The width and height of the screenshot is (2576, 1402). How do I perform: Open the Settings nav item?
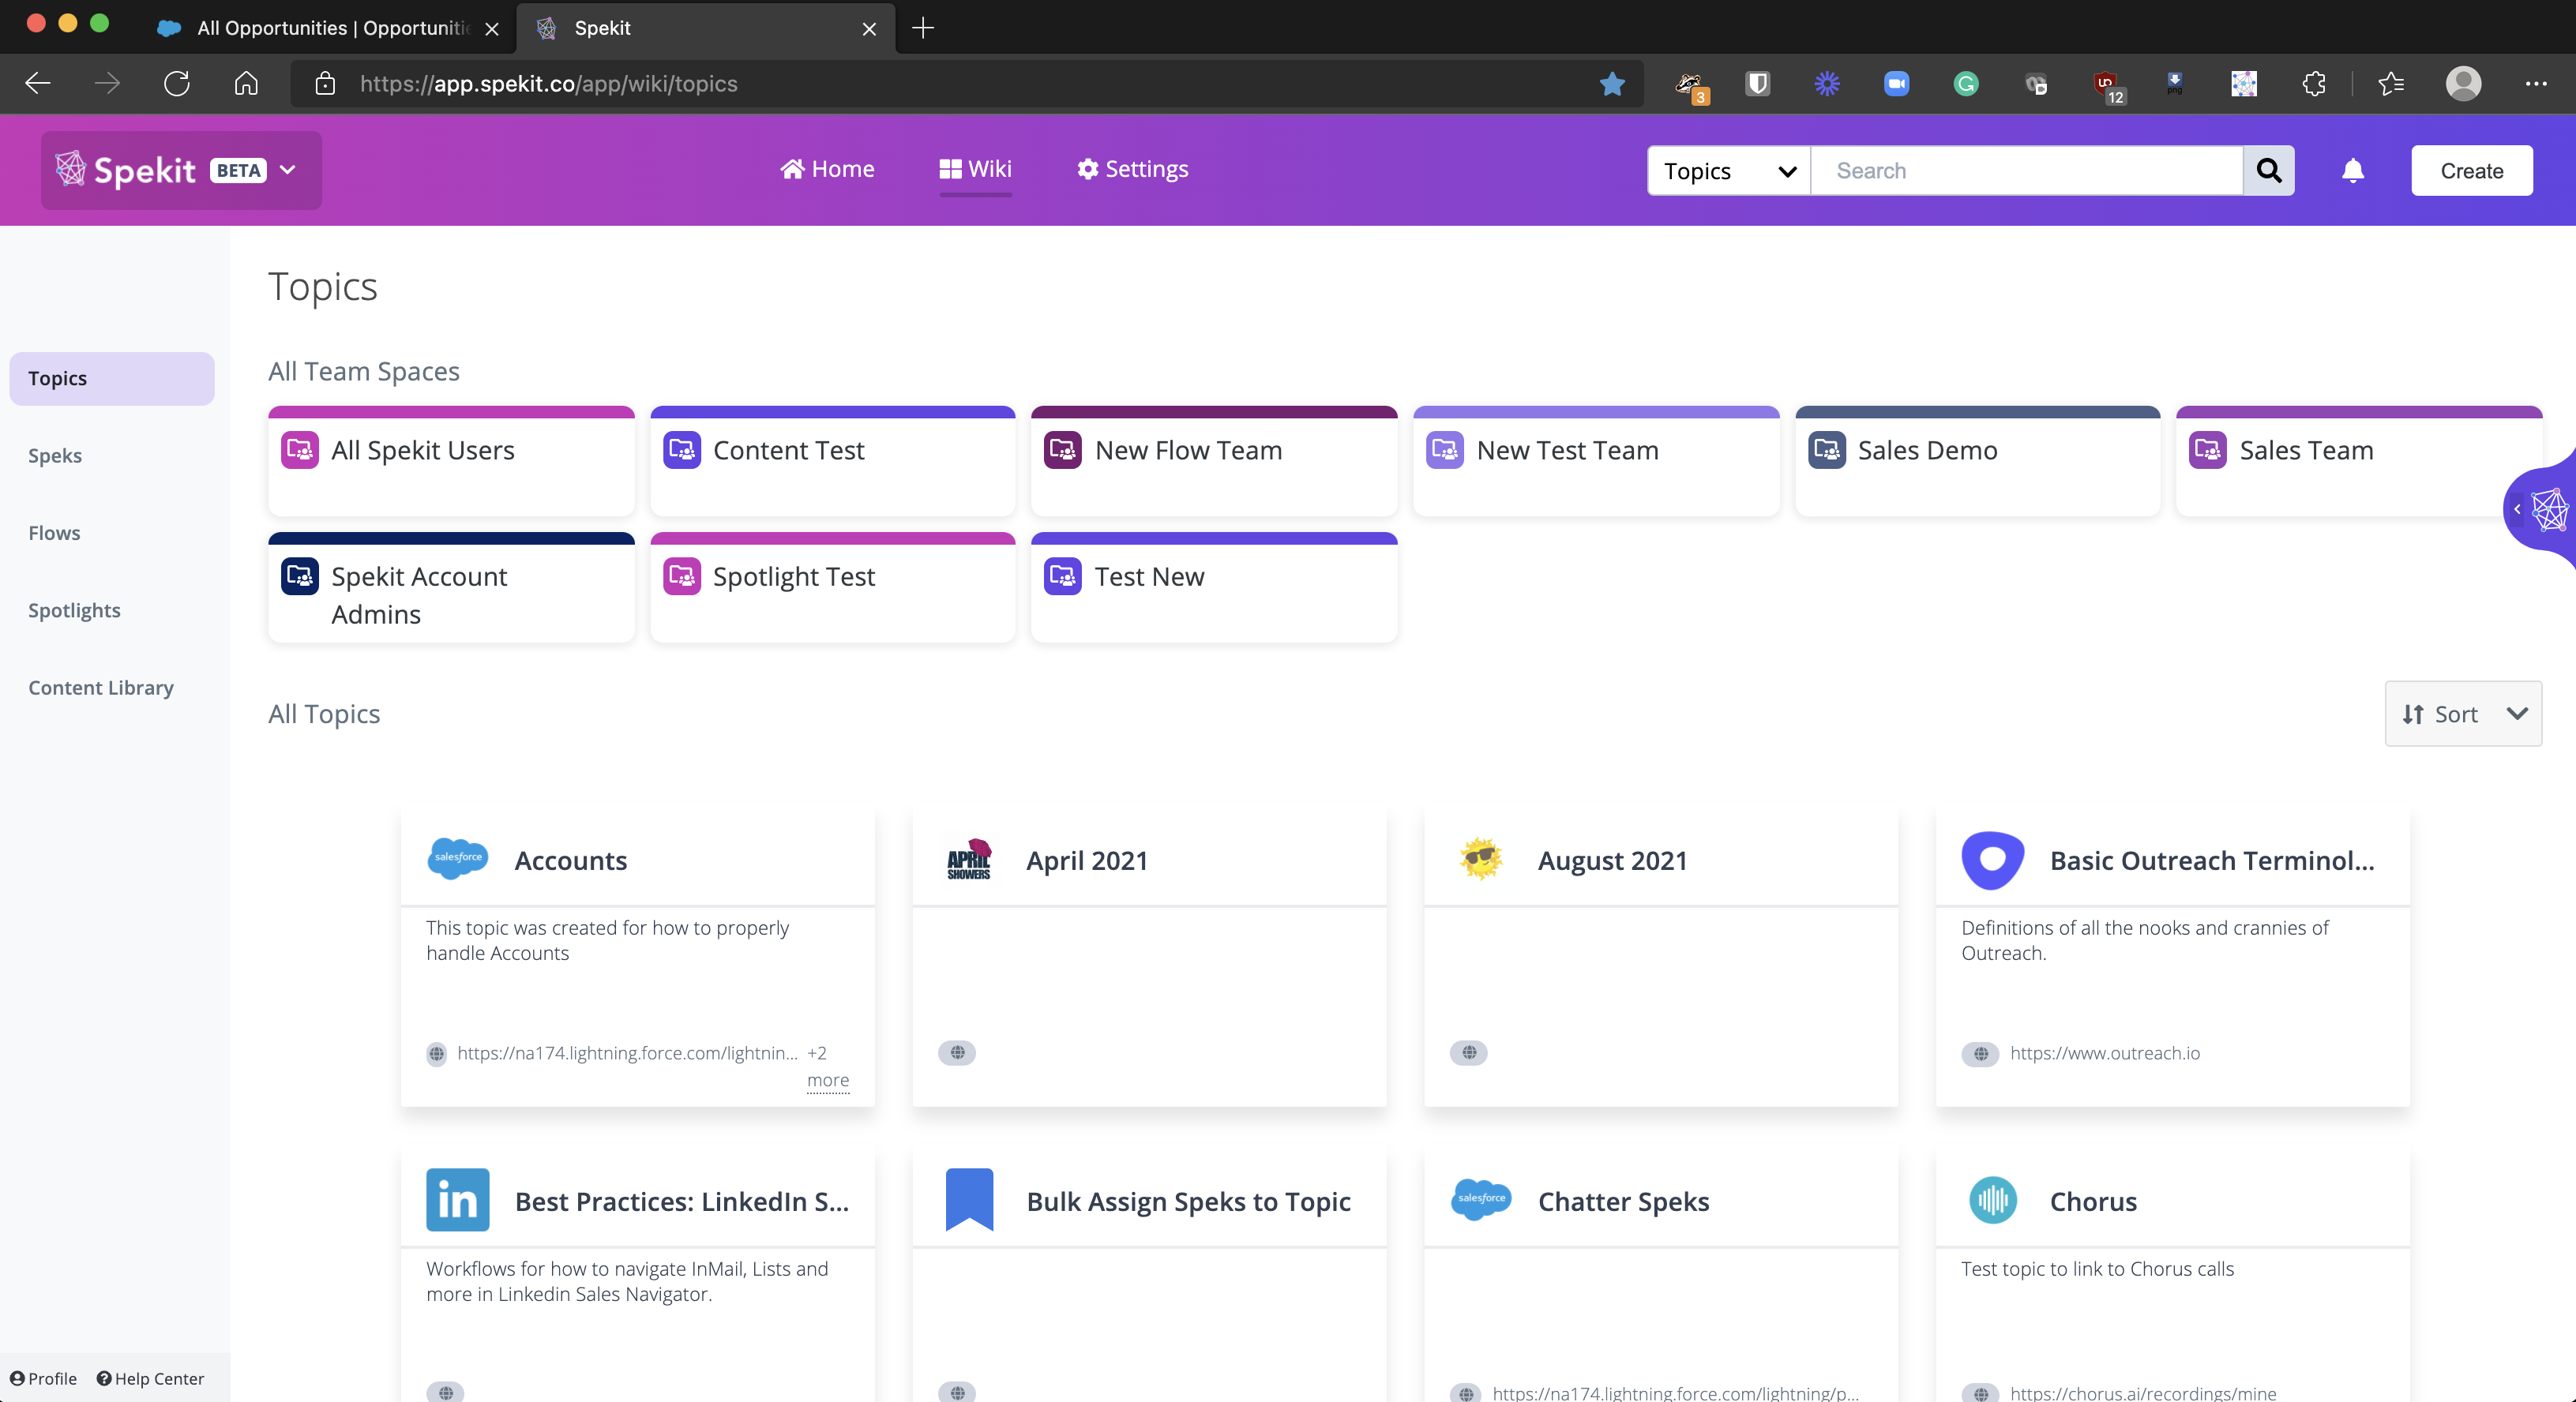[1132, 169]
